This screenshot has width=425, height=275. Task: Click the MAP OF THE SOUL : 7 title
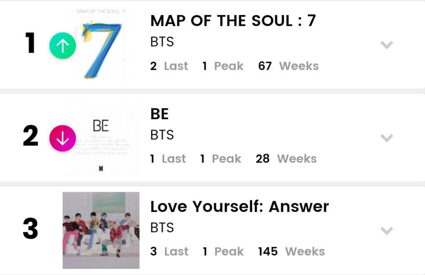233,21
